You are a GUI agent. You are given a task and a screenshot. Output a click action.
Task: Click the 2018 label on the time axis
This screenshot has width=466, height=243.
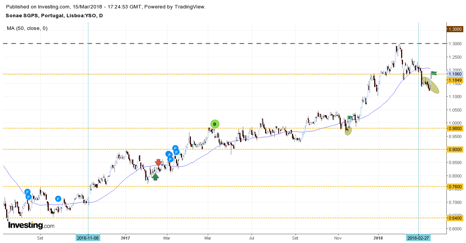378,238
